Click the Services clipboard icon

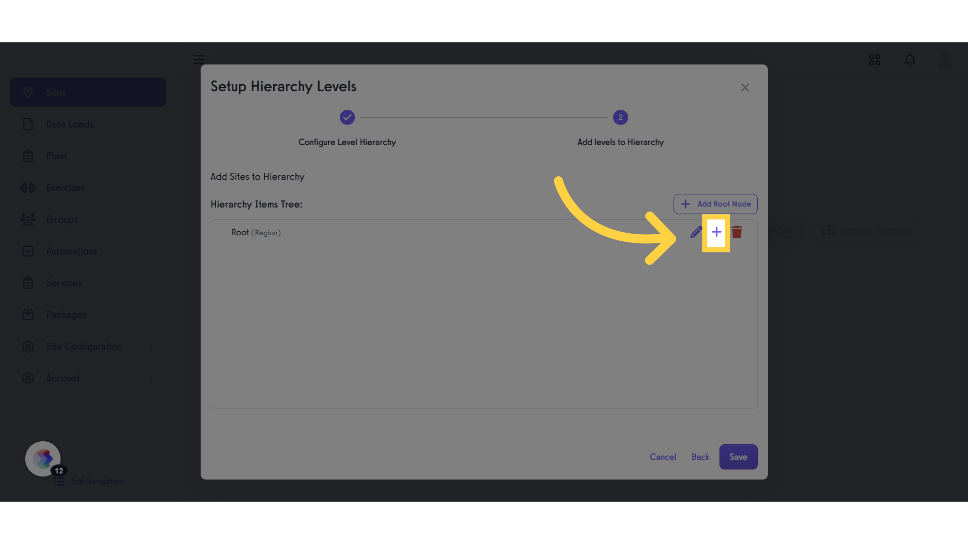pos(28,283)
